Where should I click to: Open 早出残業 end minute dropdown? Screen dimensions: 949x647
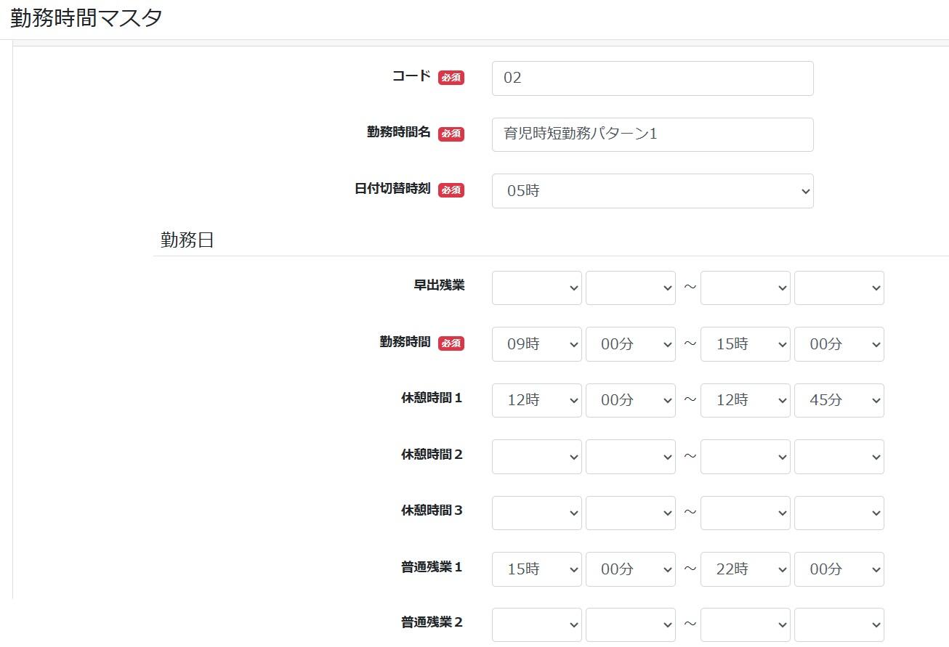click(x=839, y=288)
